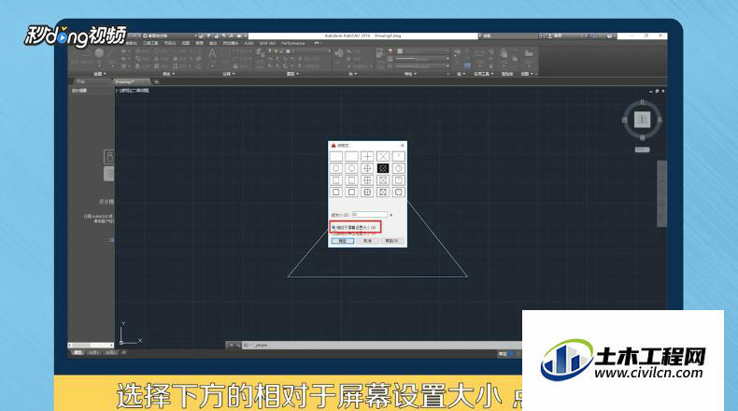Viewport: 738px width, 411px height.
Task: Open the BIM 360 ribbon tab
Action: click(x=268, y=43)
